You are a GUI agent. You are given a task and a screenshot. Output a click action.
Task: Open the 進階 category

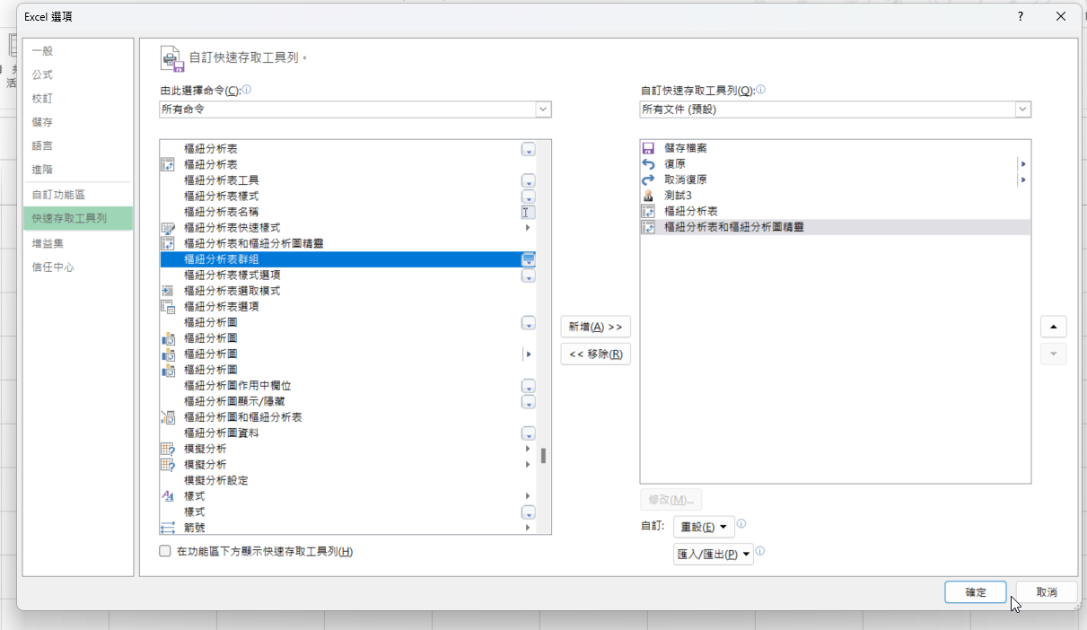[x=77, y=169]
